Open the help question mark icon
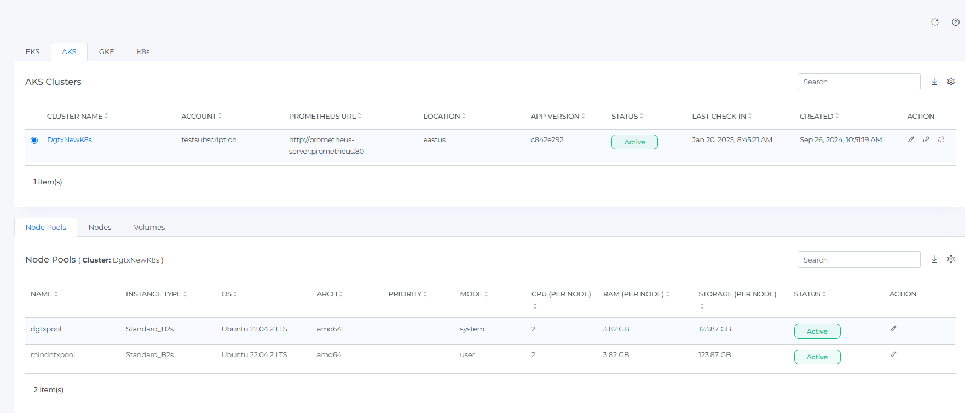Image resolution: width=965 pixels, height=413 pixels. point(955,22)
